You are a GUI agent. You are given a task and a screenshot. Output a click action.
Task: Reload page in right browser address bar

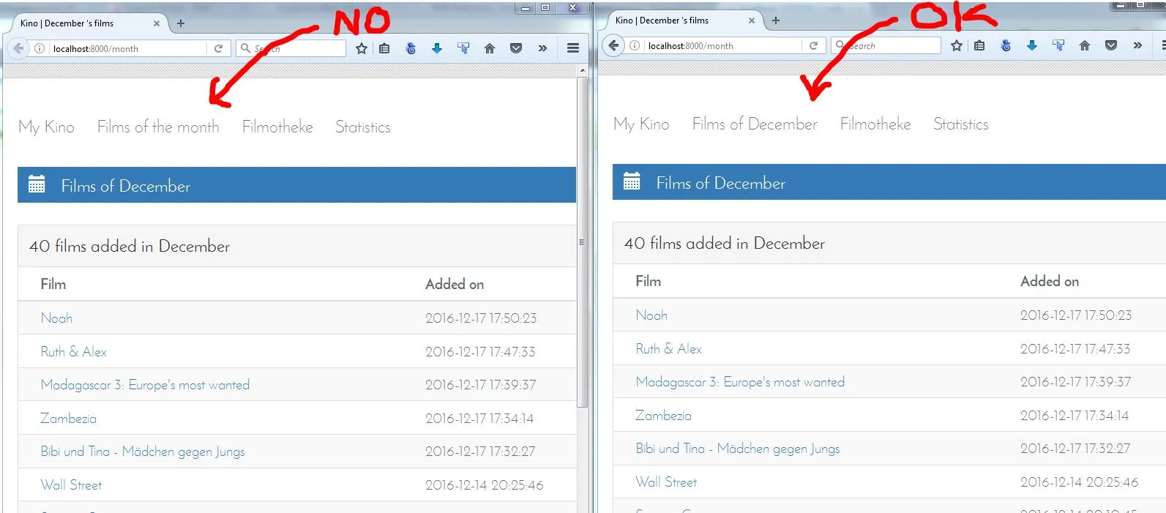(x=813, y=45)
